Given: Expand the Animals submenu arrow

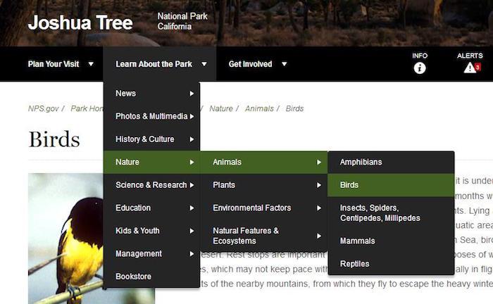Looking at the screenshot, I should click(x=319, y=163).
